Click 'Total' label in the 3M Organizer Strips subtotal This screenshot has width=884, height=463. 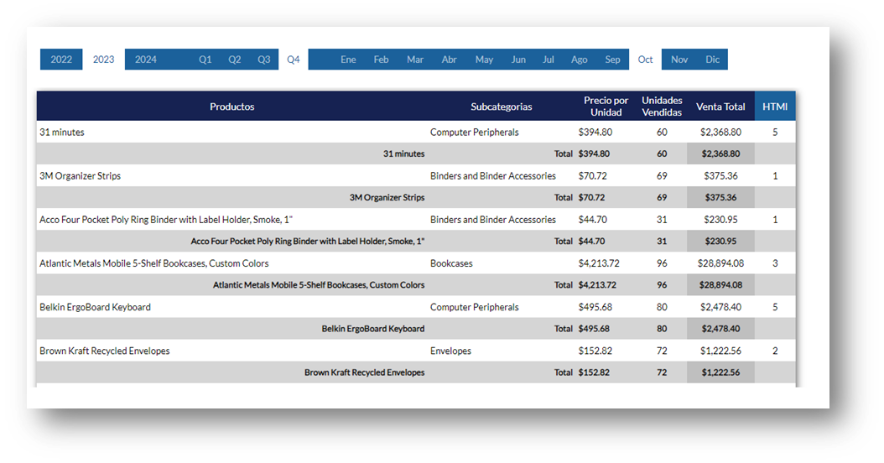[564, 197]
